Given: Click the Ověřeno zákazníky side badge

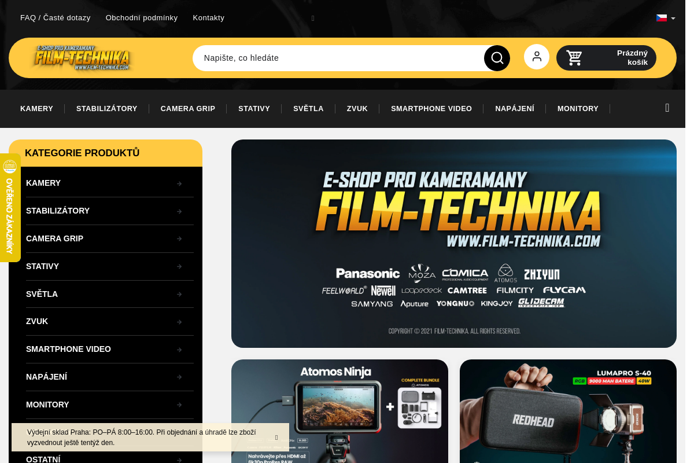Looking at the screenshot, I should [x=10, y=208].
